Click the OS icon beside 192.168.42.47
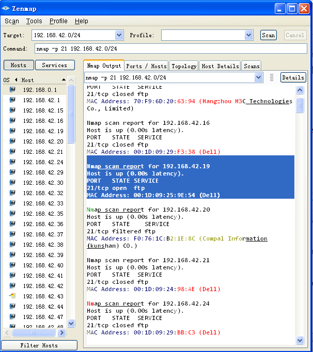The width and height of the screenshot is (313, 352). coord(12,317)
